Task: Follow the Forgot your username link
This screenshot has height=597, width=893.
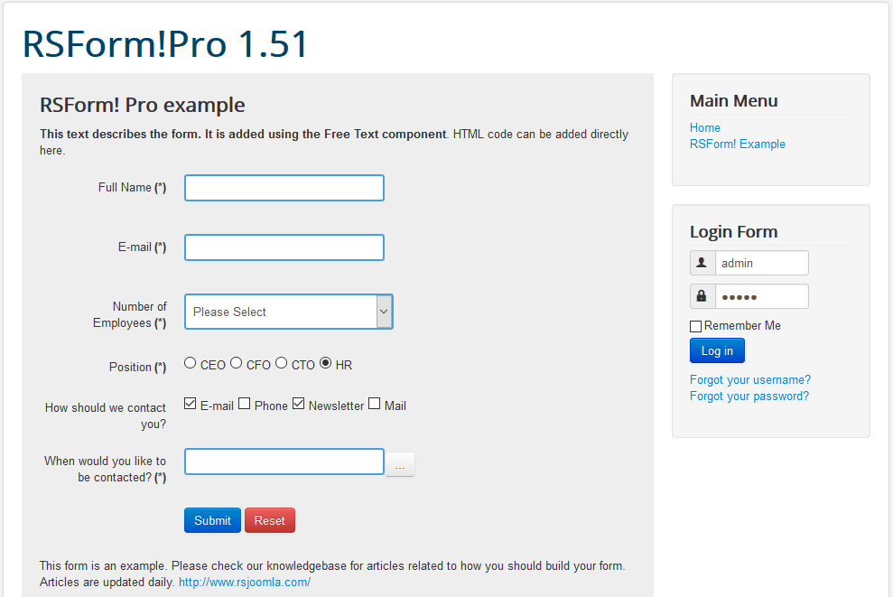Action: pyautogui.click(x=750, y=380)
